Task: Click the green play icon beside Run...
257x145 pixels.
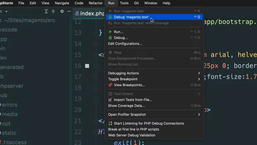Action: (x=110, y=32)
